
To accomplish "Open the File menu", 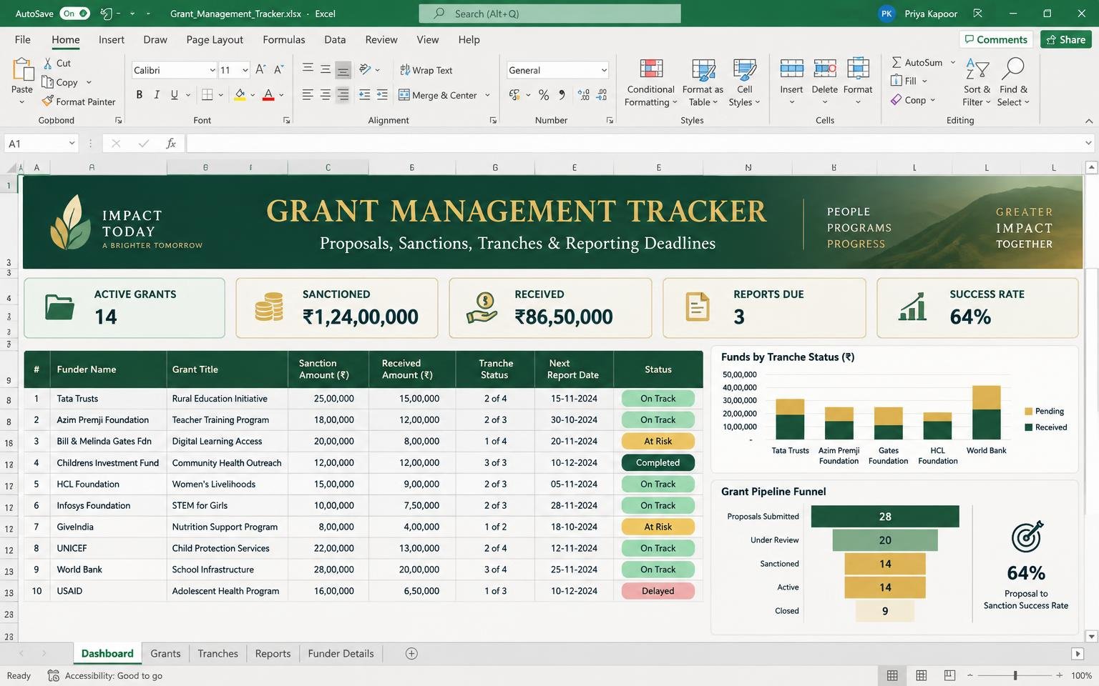I will click(23, 39).
